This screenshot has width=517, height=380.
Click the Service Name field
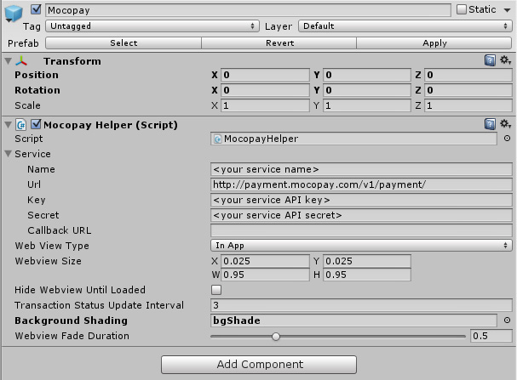point(361,169)
